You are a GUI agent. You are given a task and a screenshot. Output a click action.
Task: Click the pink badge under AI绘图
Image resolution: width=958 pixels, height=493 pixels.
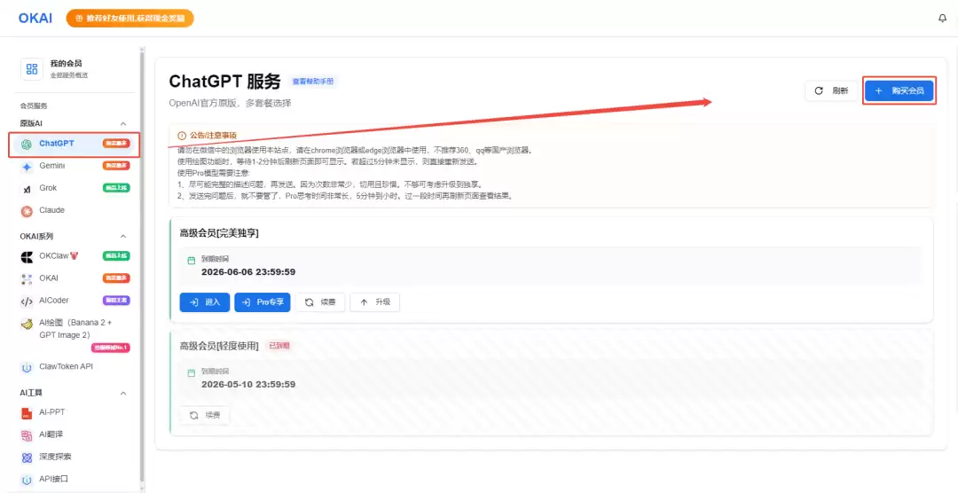(x=111, y=348)
